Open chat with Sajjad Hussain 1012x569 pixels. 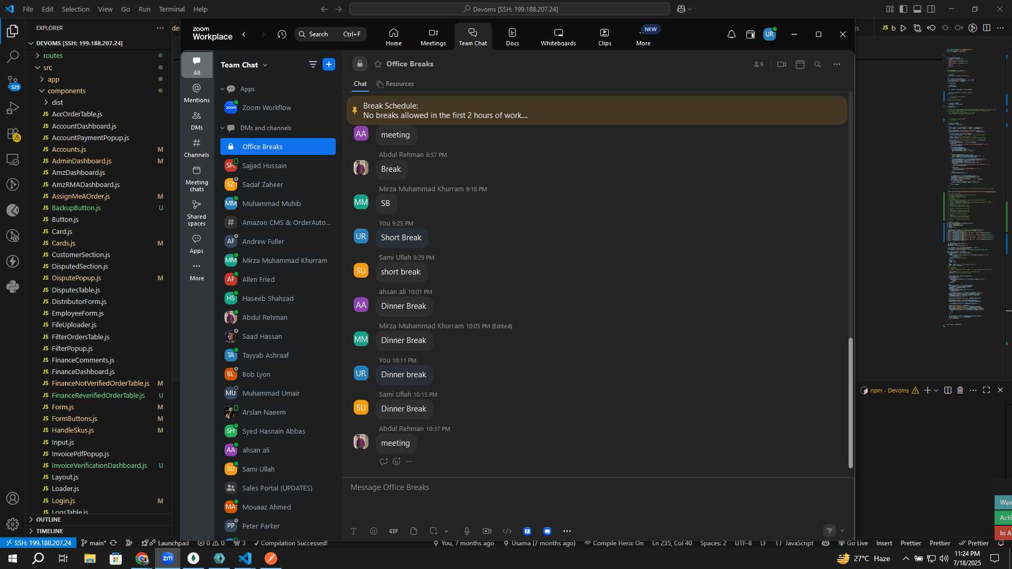click(278, 165)
